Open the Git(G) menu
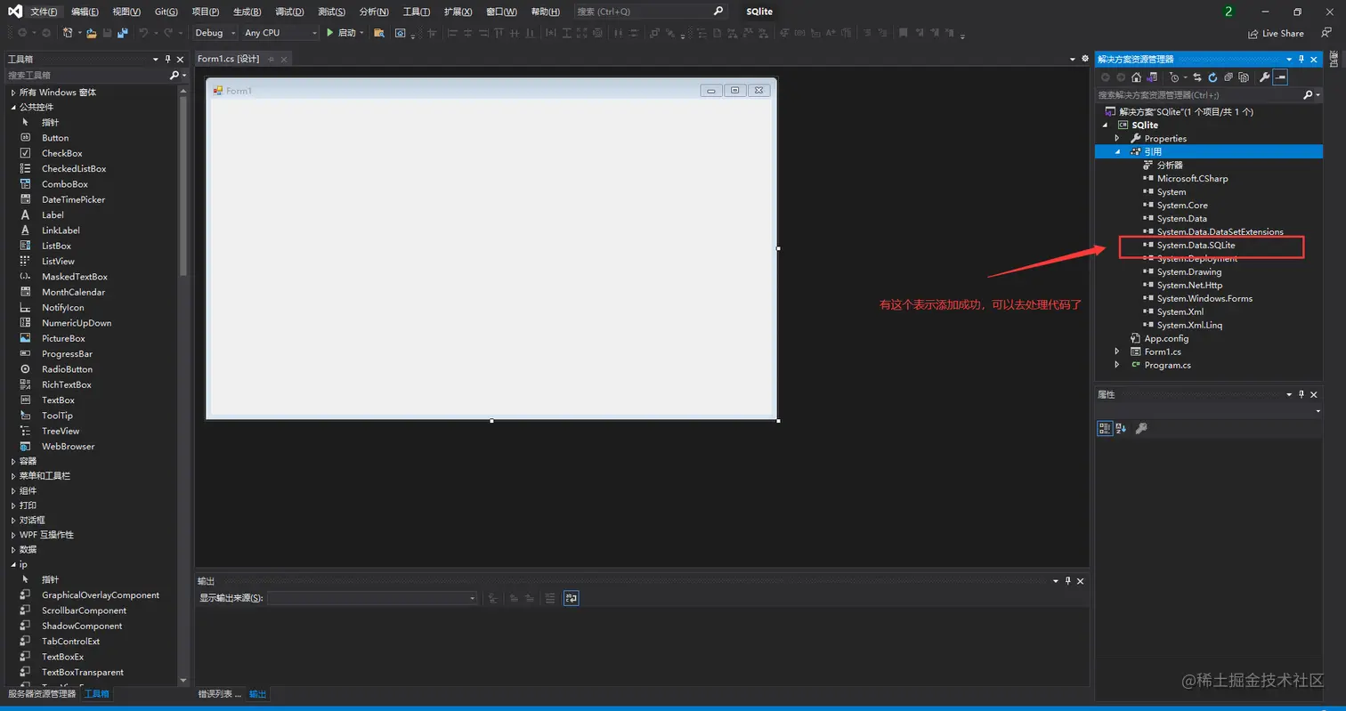1346x711 pixels. [x=166, y=12]
